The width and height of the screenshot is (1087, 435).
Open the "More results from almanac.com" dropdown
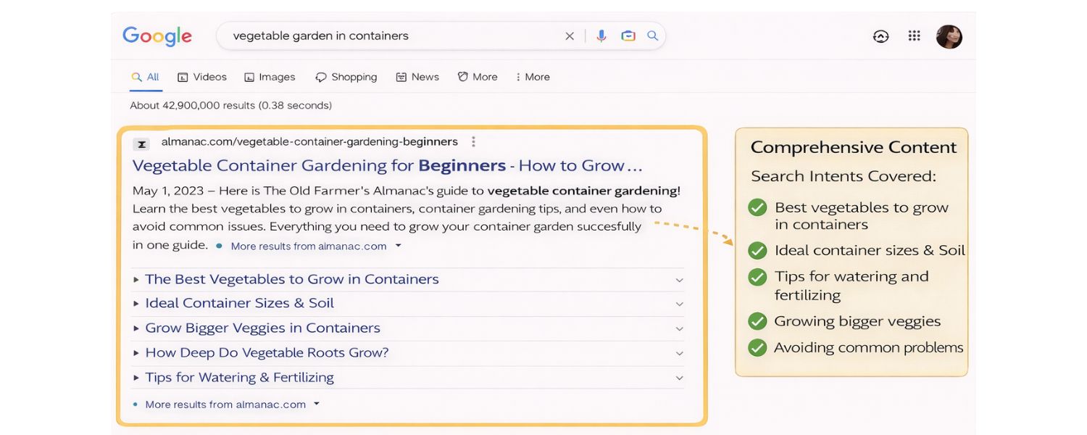point(307,246)
